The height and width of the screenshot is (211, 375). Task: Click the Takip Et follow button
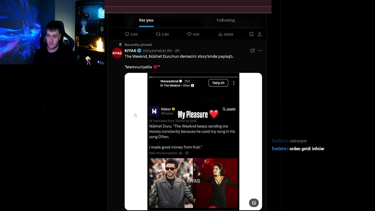click(x=218, y=83)
